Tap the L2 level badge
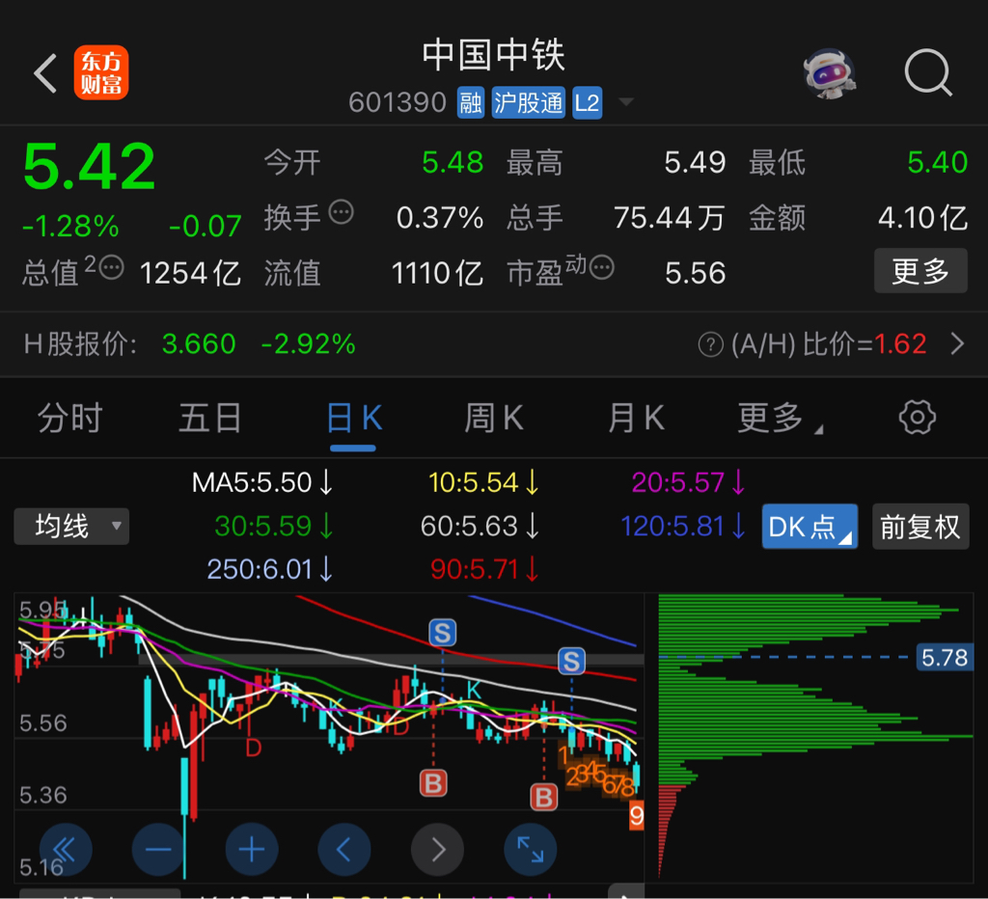 588,102
